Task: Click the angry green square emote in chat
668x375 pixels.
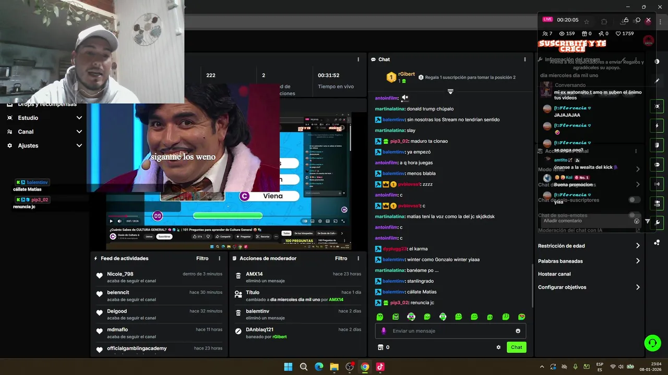Action: 396,317
